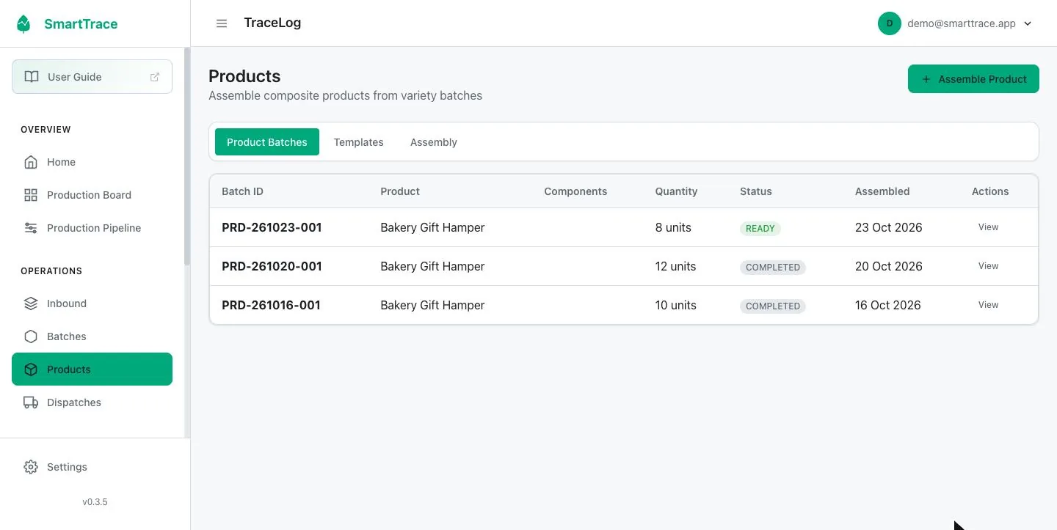Click the Assemble Product button
The height and width of the screenshot is (530, 1057).
tap(973, 79)
